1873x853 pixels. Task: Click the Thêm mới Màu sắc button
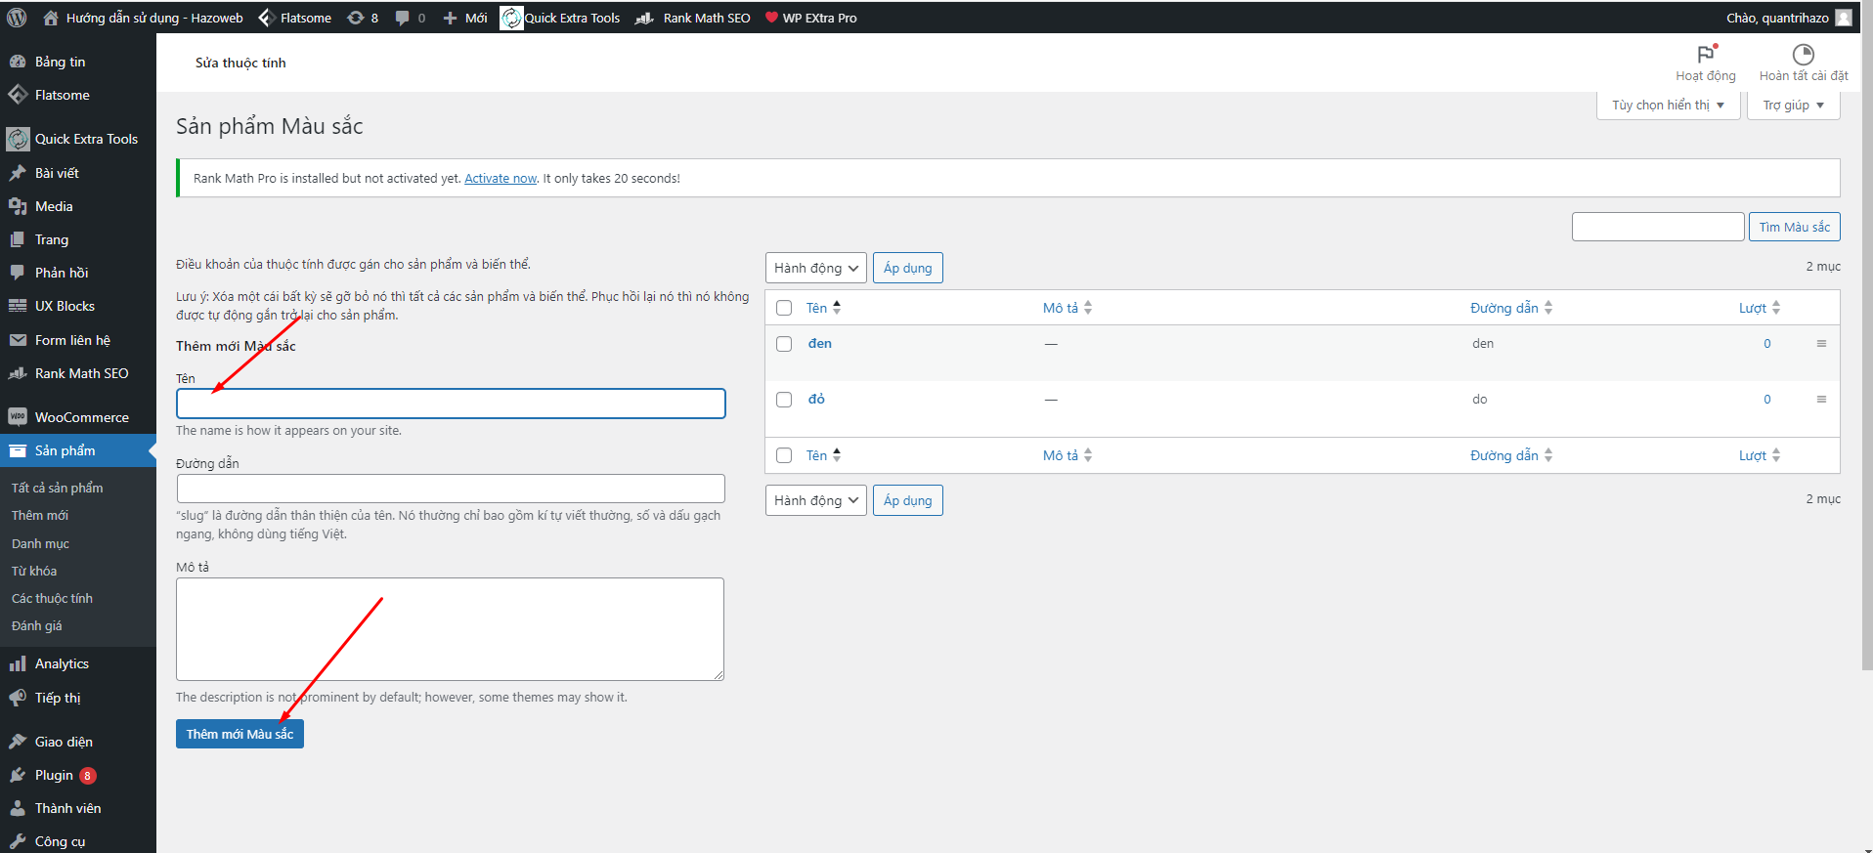[240, 734]
